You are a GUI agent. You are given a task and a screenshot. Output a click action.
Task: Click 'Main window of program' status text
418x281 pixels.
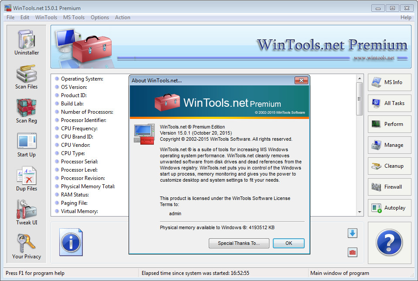pos(340,273)
